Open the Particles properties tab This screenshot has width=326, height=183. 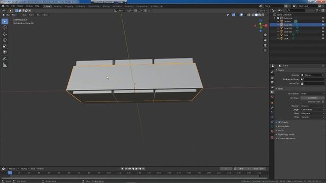pos(272,112)
